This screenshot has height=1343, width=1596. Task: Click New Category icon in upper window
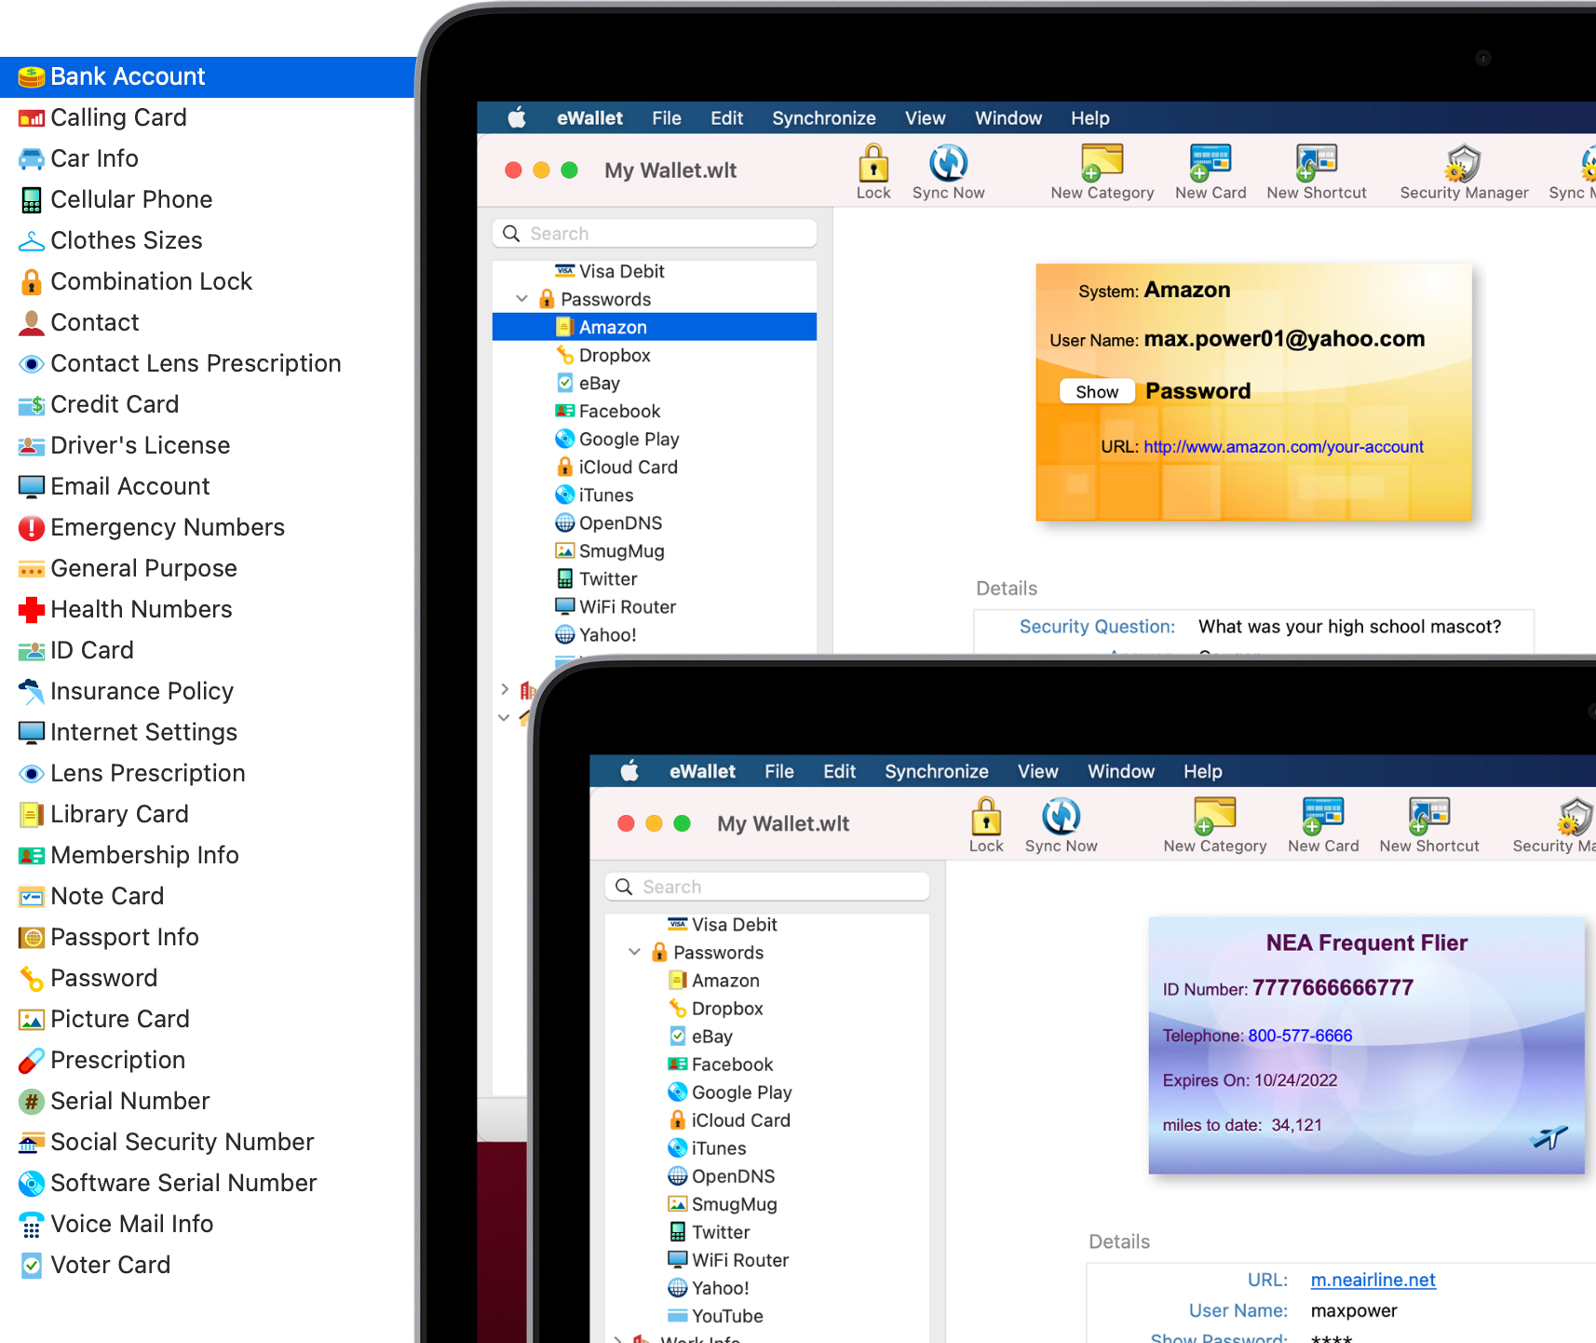click(1102, 164)
